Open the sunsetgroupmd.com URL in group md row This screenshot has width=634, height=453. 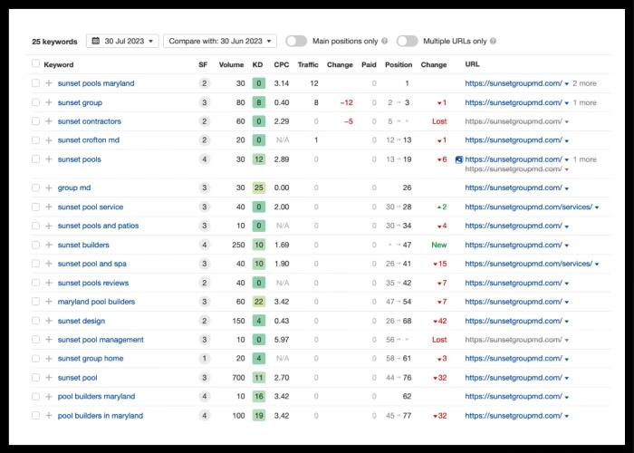pos(514,188)
